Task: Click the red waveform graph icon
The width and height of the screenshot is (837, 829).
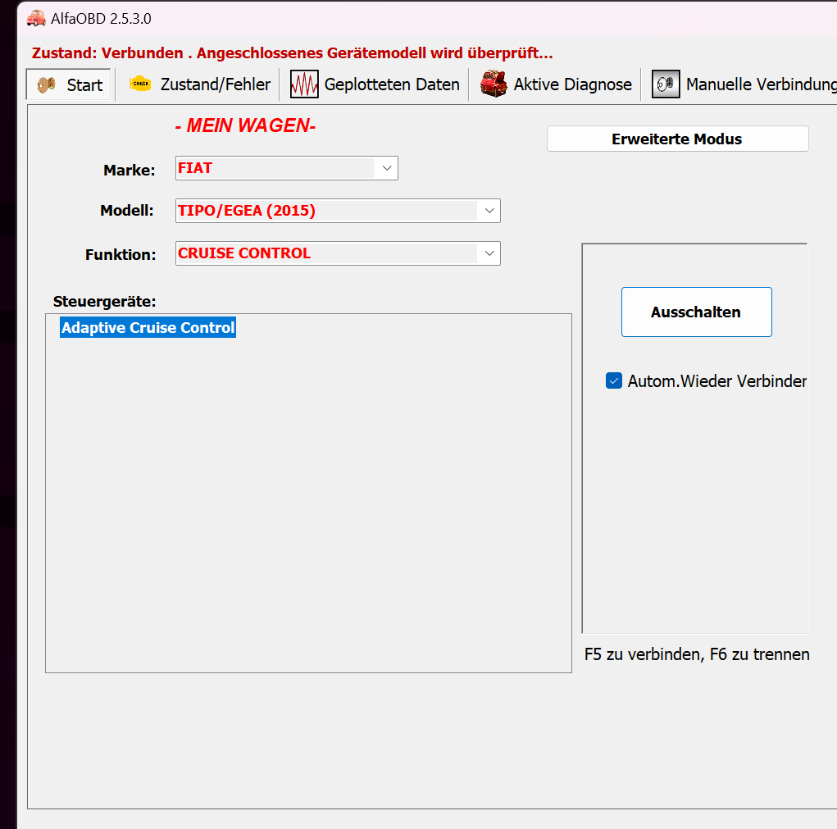Action: tap(304, 84)
